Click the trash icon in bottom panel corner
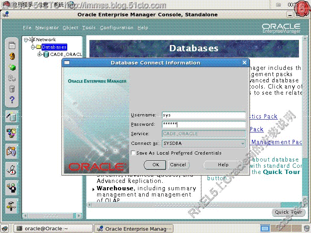This screenshot has height=233, width=311. point(306,228)
